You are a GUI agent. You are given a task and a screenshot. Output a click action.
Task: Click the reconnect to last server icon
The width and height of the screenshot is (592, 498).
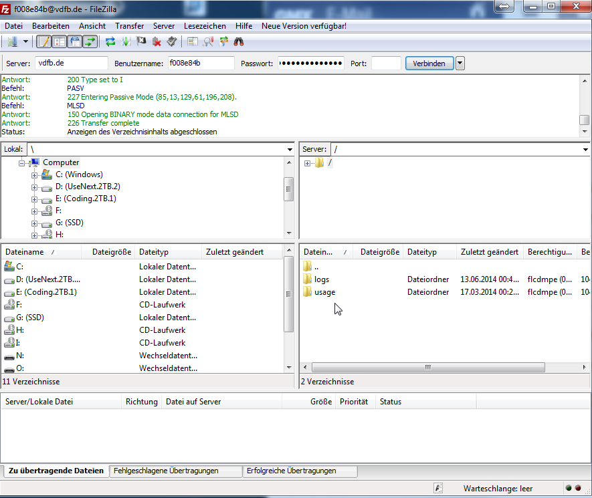pyautogui.click(x=172, y=41)
